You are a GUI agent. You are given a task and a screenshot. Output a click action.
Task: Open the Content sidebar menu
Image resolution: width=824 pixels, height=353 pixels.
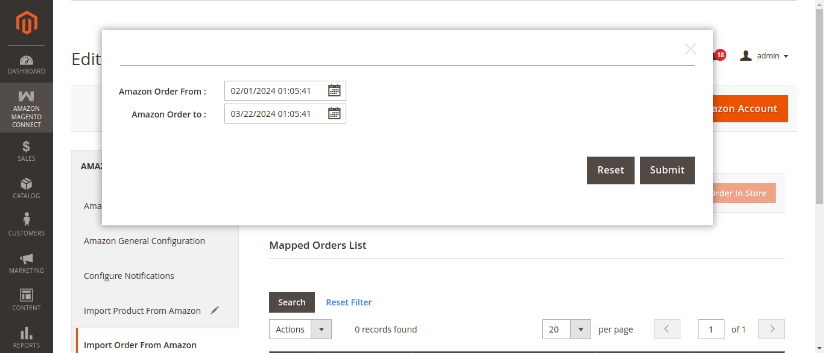tap(27, 301)
